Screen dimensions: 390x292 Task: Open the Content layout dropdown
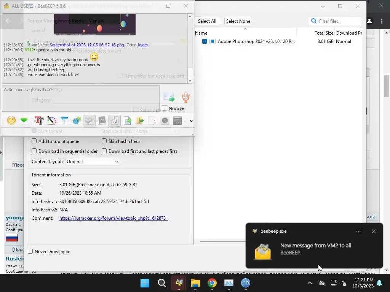[93, 161]
